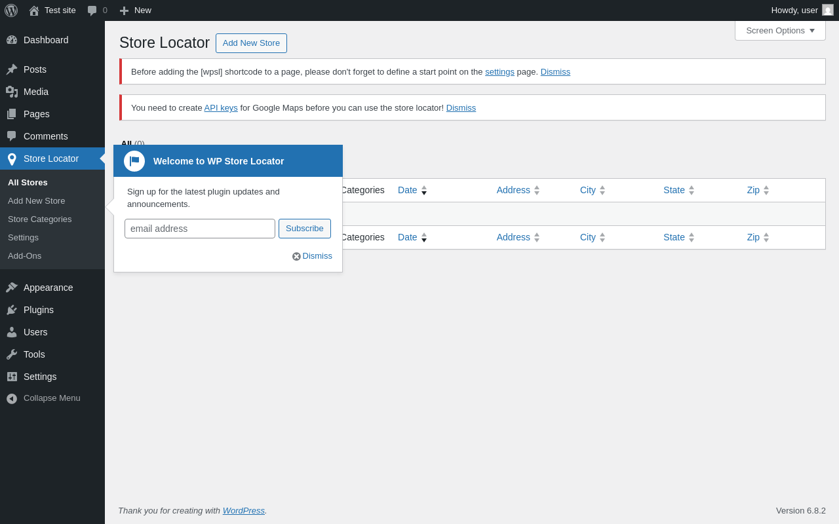Click the WordPress logo icon
Image resolution: width=839 pixels, height=524 pixels.
coord(11,10)
